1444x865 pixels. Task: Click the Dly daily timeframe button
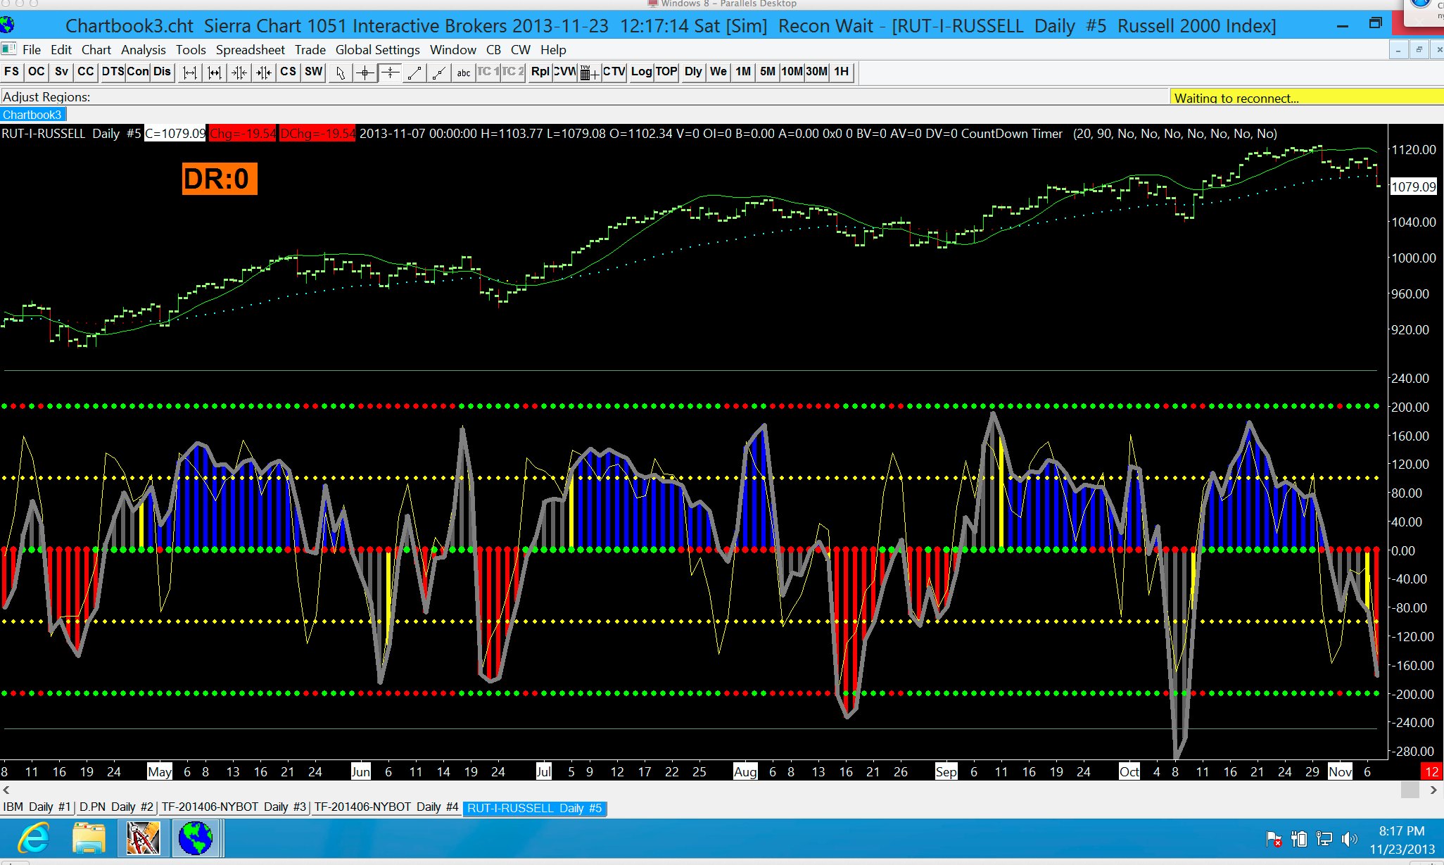coord(692,72)
